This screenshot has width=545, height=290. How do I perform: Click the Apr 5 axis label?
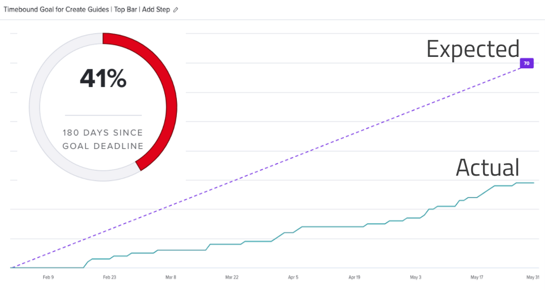click(x=293, y=277)
